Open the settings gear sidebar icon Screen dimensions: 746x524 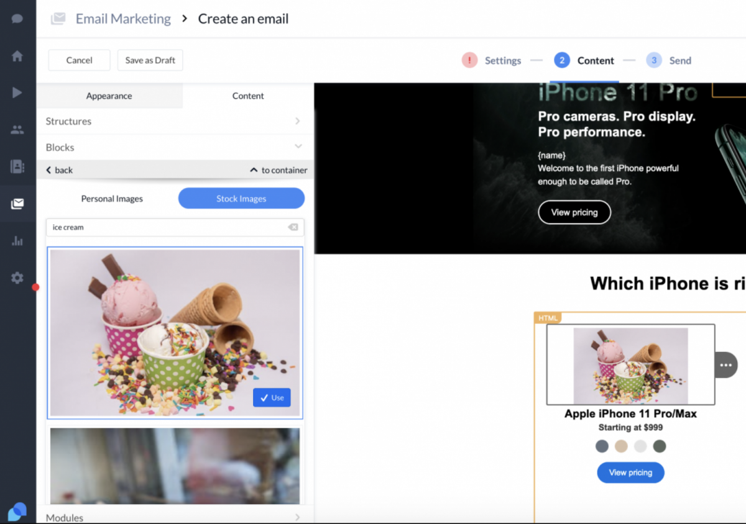point(17,278)
